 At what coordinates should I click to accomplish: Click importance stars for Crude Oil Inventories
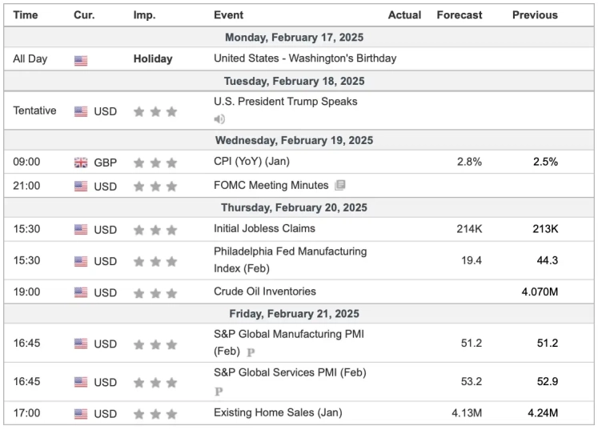pos(155,292)
